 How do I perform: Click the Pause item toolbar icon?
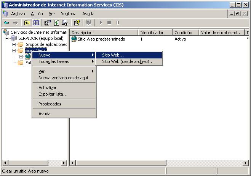coord(118,23)
